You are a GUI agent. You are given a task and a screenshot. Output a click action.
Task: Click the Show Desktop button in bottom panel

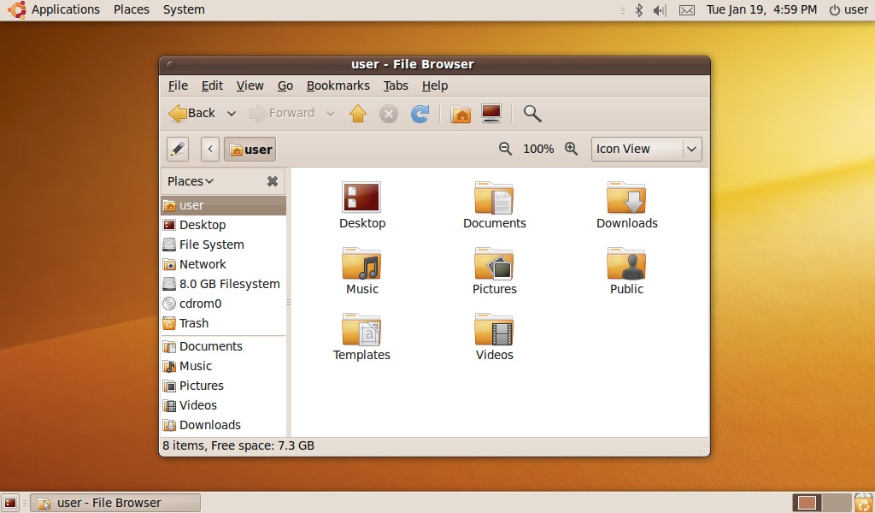(10, 503)
